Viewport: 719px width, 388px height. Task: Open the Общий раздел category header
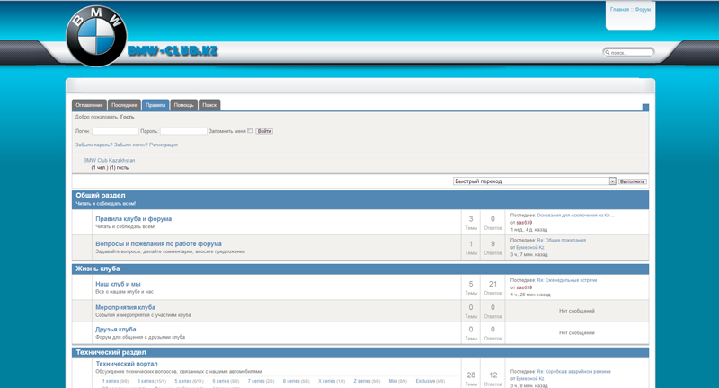point(101,196)
